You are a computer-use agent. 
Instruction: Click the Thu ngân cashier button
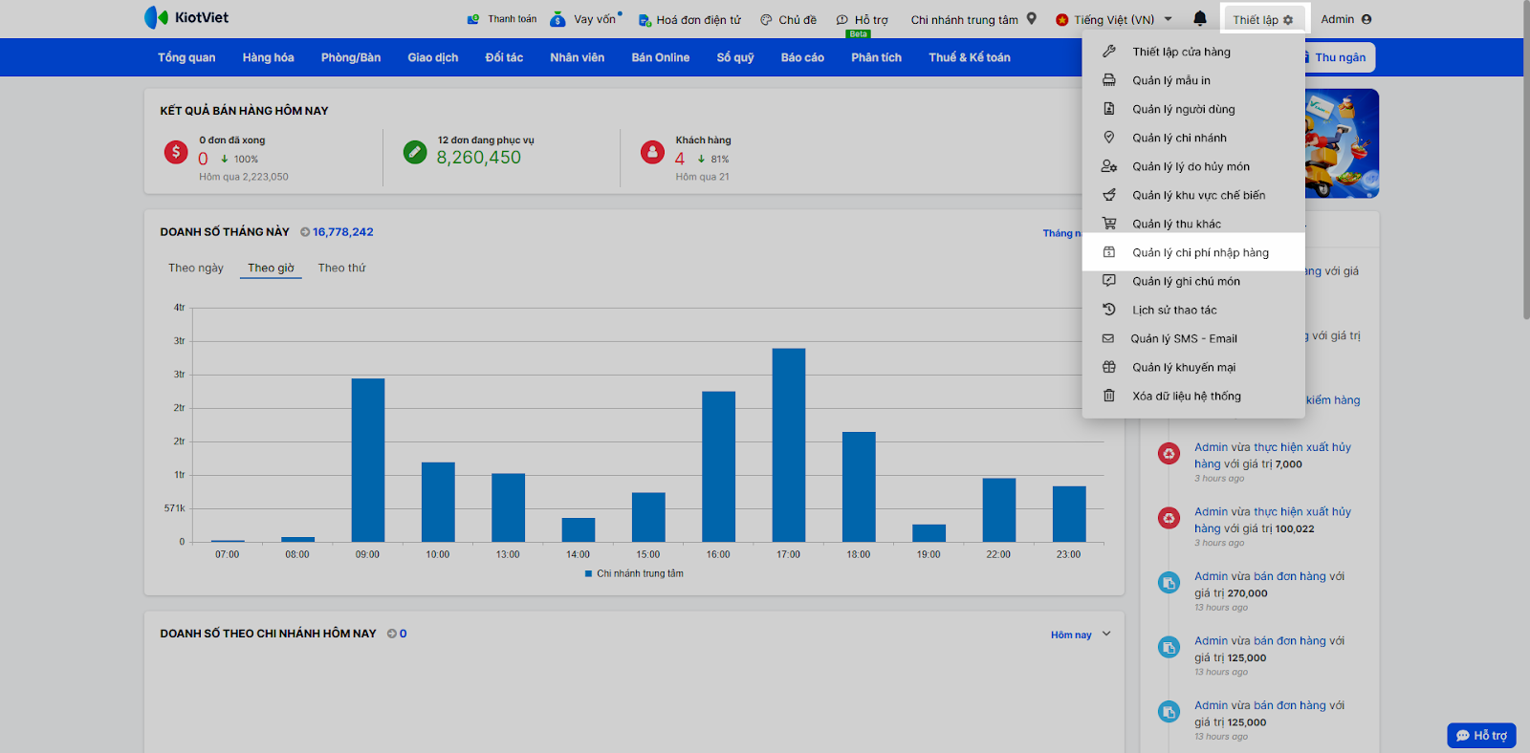[x=1339, y=57]
